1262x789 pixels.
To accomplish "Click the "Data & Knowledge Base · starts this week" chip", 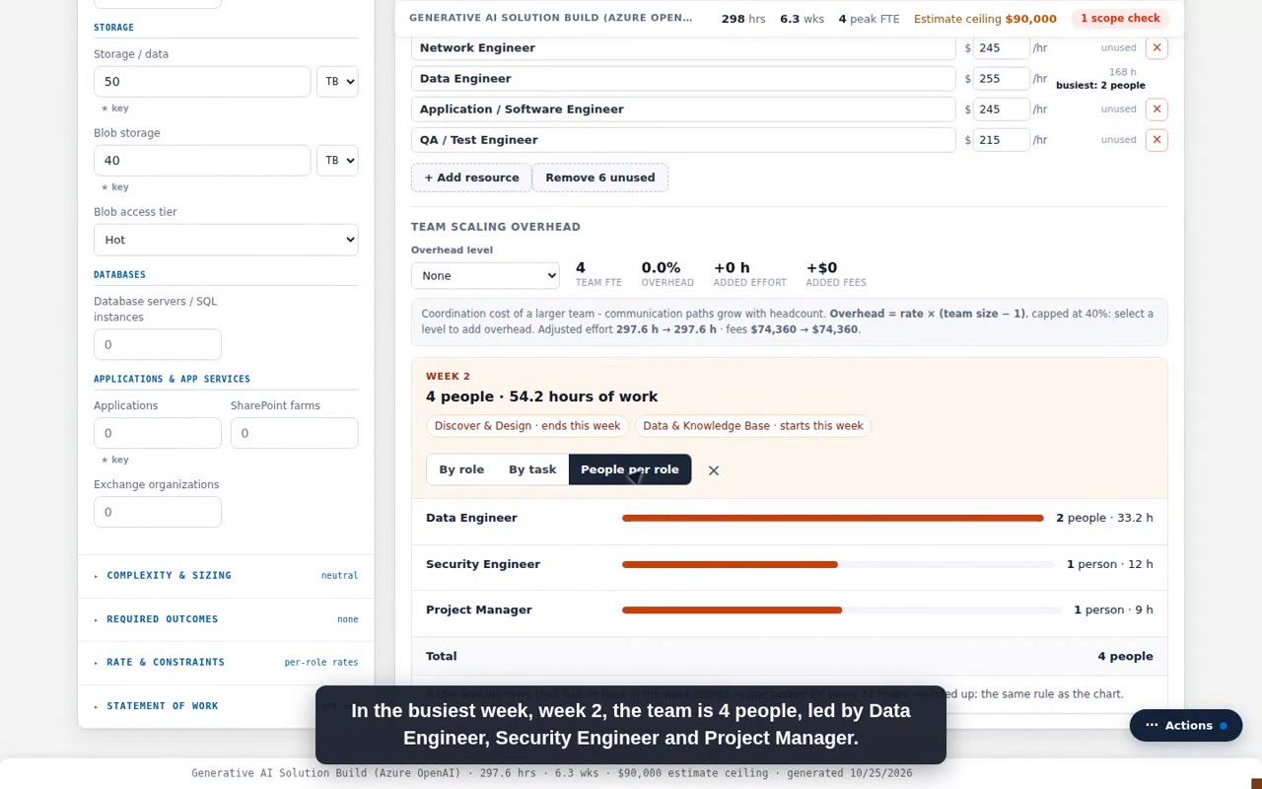I will (753, 426).
